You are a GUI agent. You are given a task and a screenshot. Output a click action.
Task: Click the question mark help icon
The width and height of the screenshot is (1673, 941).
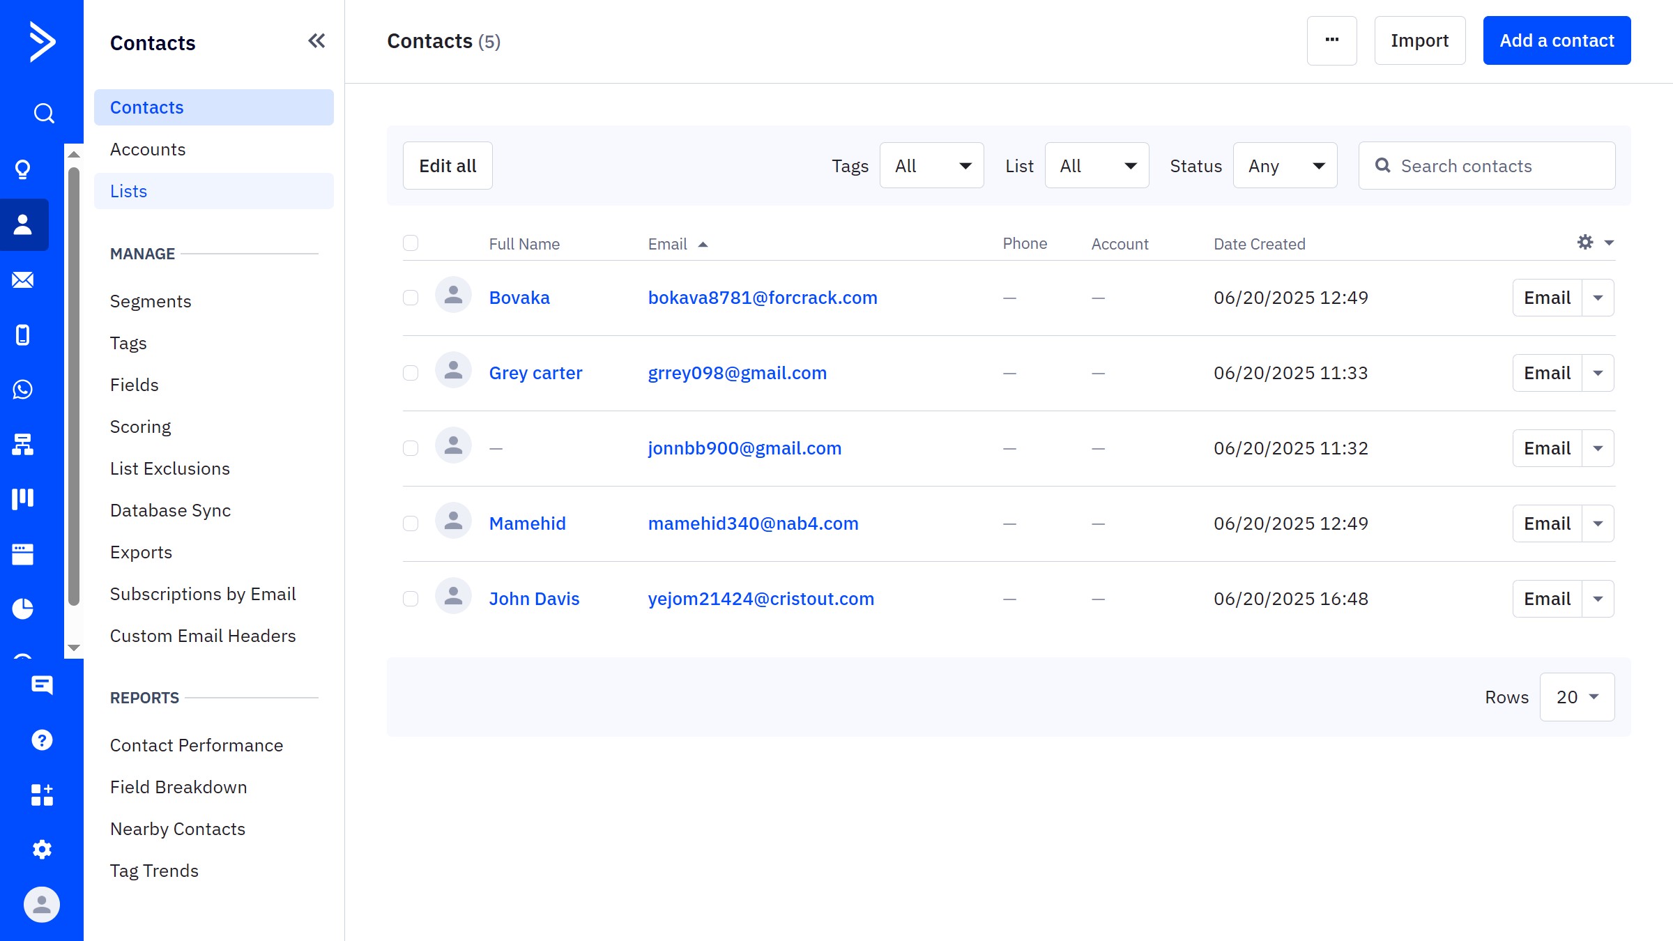[42, 740]
